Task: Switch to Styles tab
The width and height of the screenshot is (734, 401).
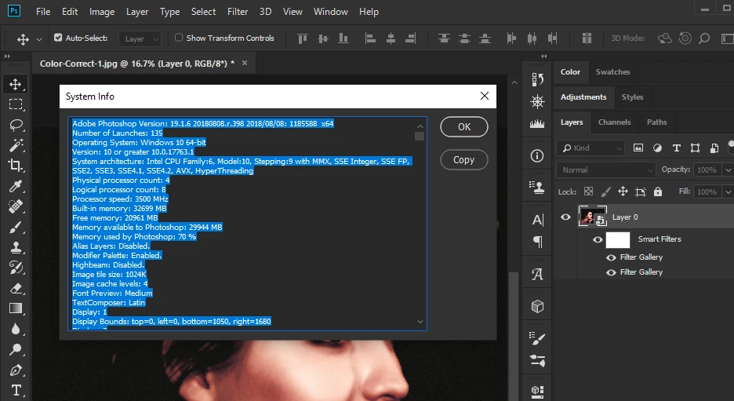Action: pyautogui.click(x=632, y=97)
